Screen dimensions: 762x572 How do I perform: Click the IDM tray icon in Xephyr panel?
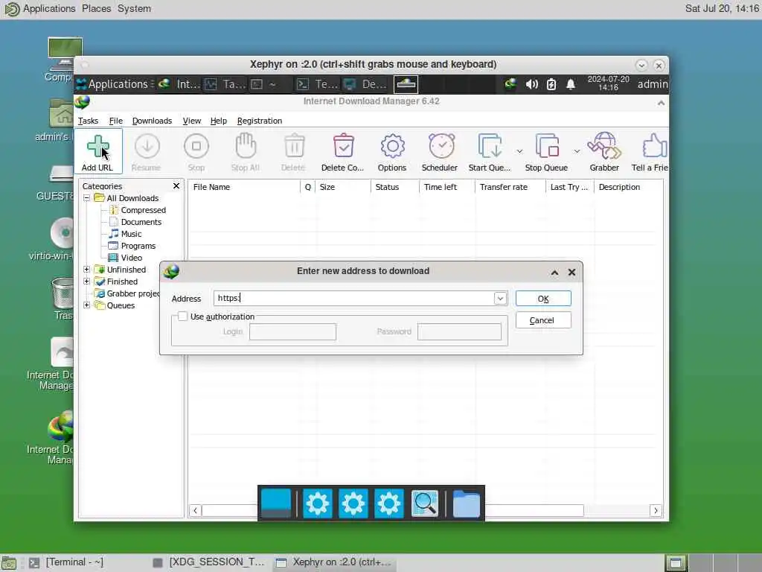click(510, 84)
